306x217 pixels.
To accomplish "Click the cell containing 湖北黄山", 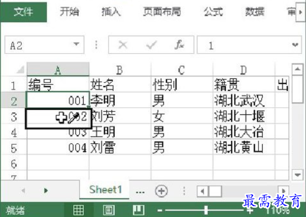I will click(x=244, y=147).
